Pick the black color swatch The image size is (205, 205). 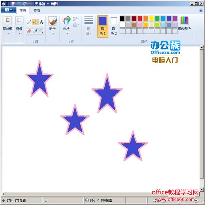122,18
